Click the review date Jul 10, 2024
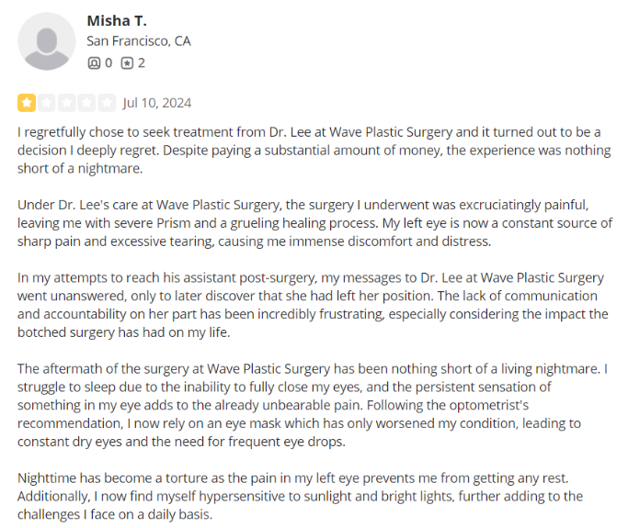The width and height of the screenshot is (617, 528). click(157, 103)
